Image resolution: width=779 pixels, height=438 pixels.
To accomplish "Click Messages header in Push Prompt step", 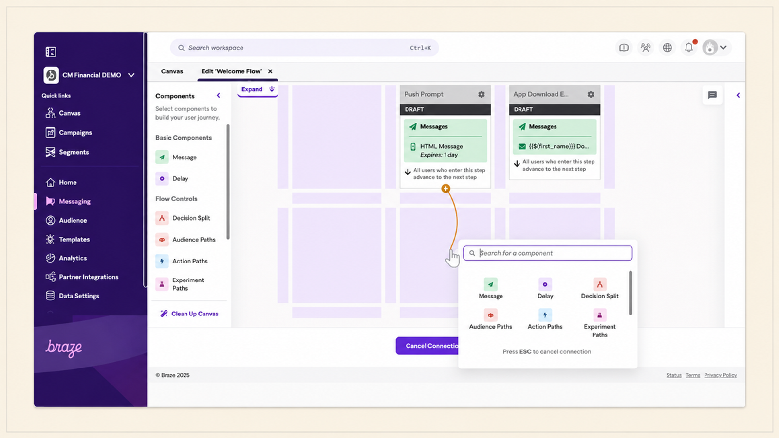I will click(434, 127).
